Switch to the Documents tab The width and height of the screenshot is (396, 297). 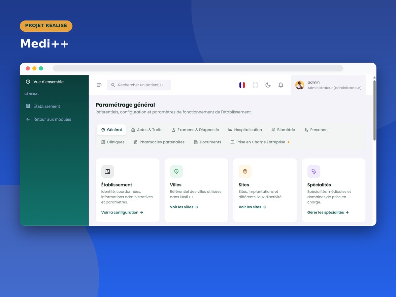click(x=207, y=142)
